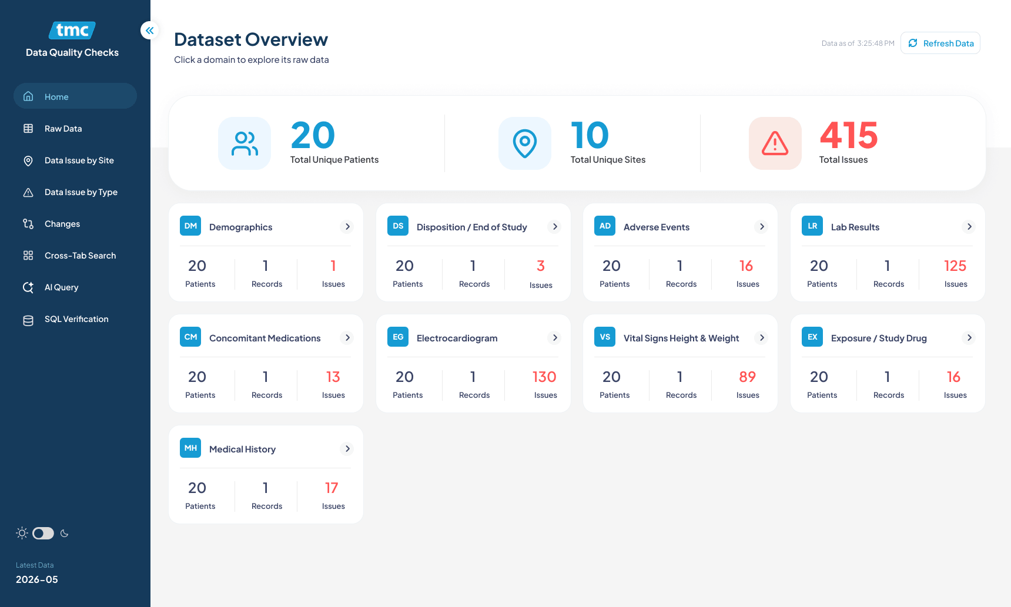Click the SQL Verification database icon
1011x607 pixels.
click(x=28, y=320)
